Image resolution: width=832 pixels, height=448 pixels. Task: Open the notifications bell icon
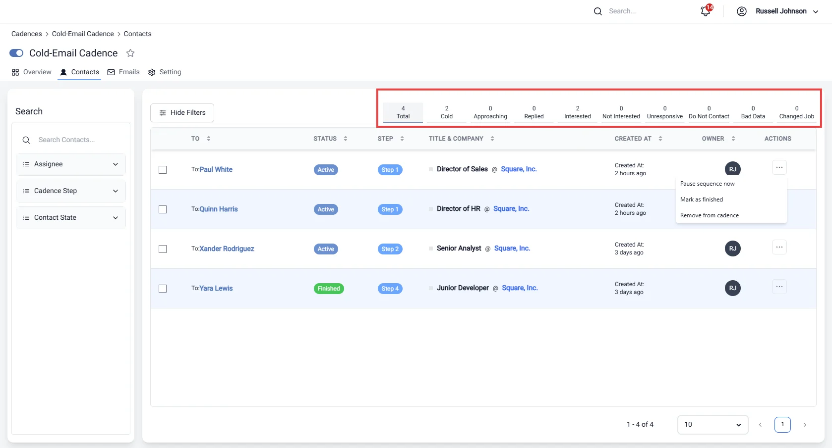(706, 11)
